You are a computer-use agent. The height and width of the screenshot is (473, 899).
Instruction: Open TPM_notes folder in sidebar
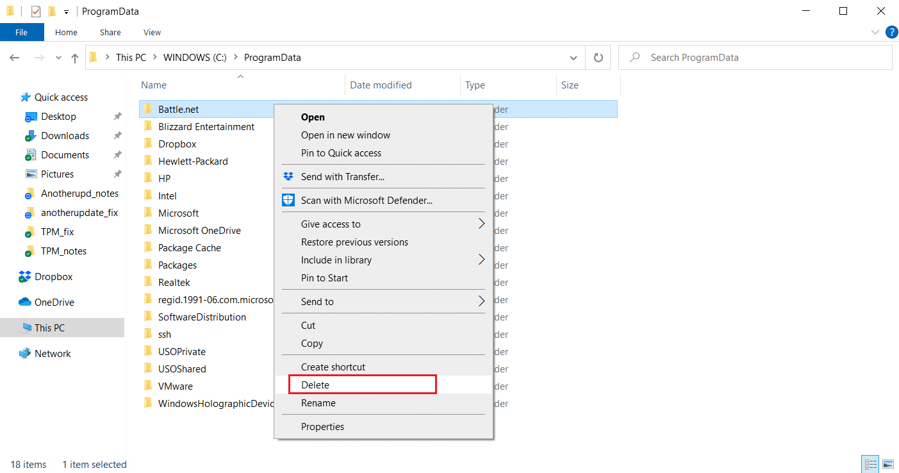click(63, 251)
